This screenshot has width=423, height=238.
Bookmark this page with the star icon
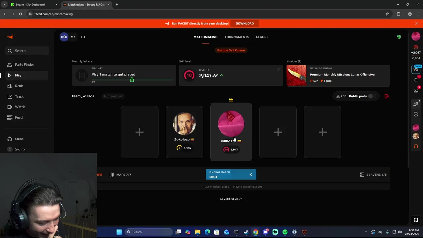point(387,14)
